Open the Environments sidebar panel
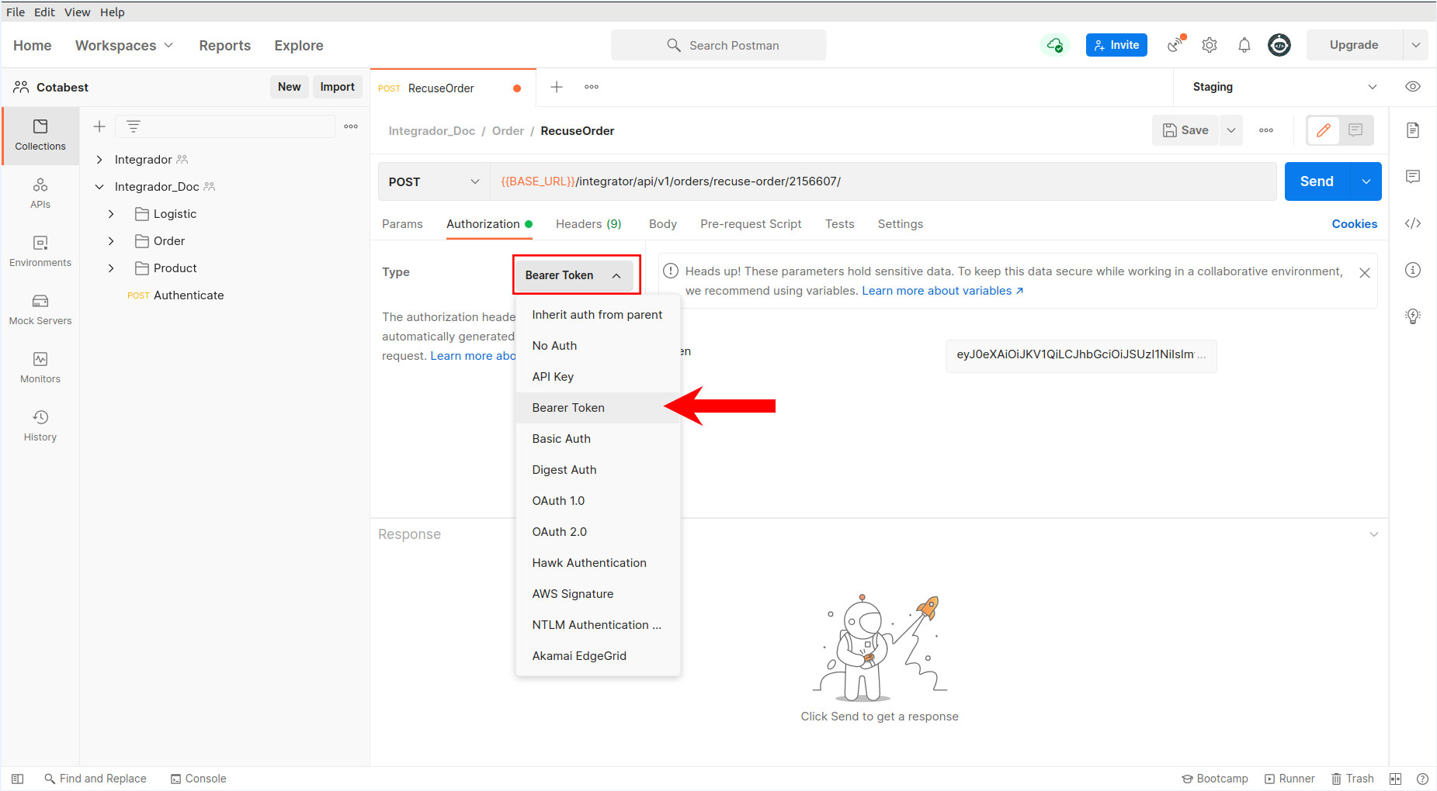The height and width of the screenshot is (791, 1437). (x=40, y=251)
